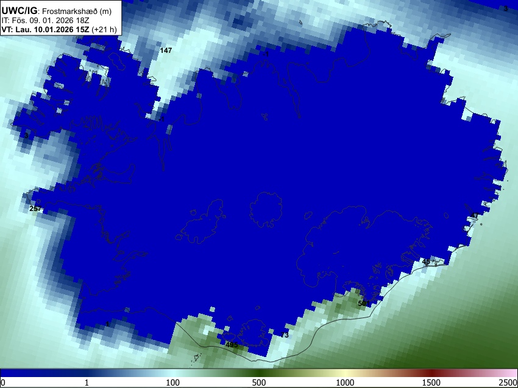Screen dimensions: 518x388
Task: Pick the dark red color above 1500
Action: click(x=431, y=373)
